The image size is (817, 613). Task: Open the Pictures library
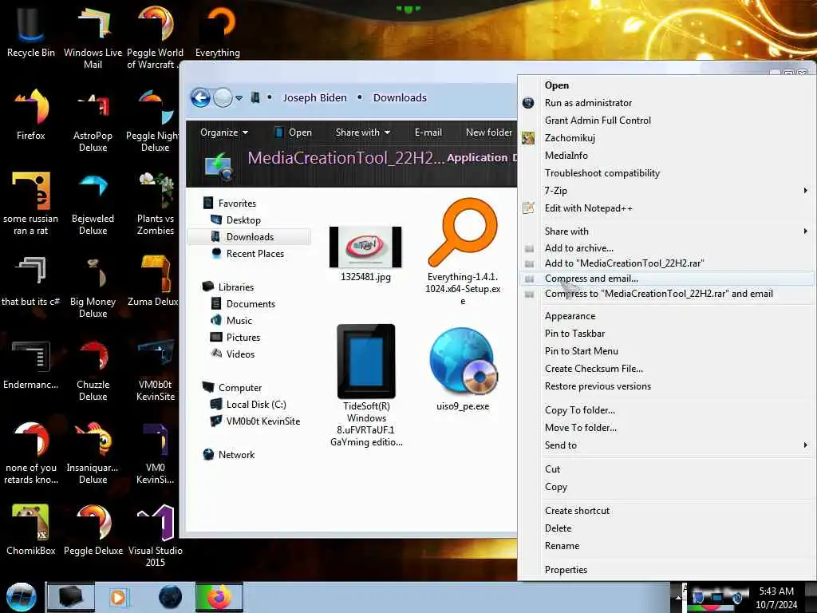point(243,338)
